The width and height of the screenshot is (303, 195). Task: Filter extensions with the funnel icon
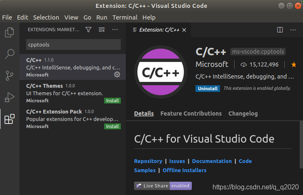(88, 30)
